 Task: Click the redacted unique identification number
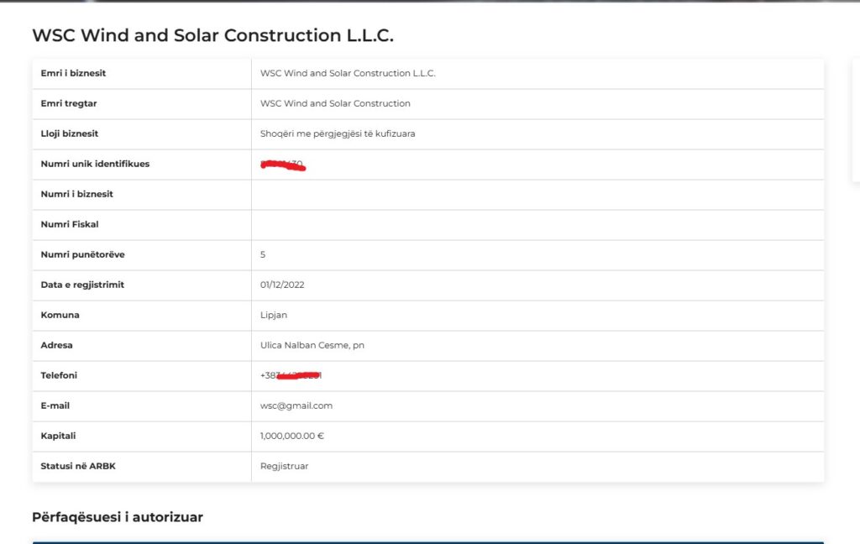[283, 165]
